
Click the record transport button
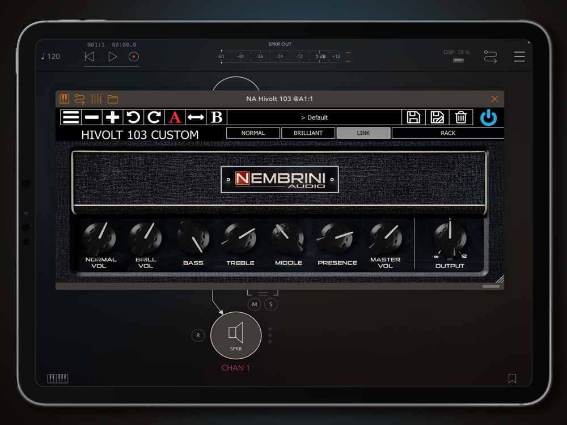(133, 57)
